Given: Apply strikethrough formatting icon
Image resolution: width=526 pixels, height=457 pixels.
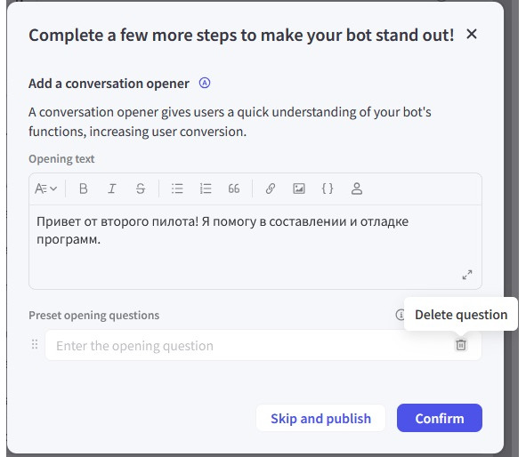Looking at the screenshot, I should (141, 188).
